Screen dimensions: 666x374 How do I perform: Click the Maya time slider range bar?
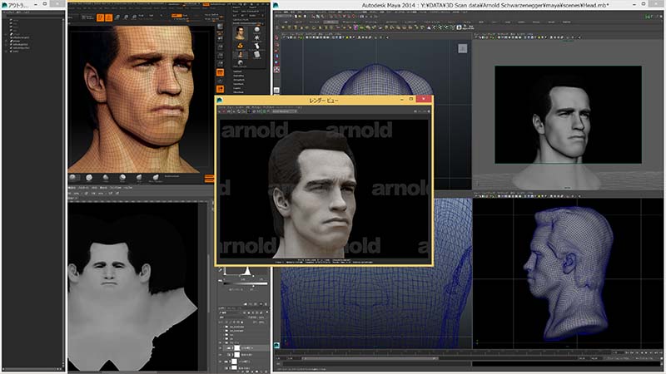click(370, 358)
